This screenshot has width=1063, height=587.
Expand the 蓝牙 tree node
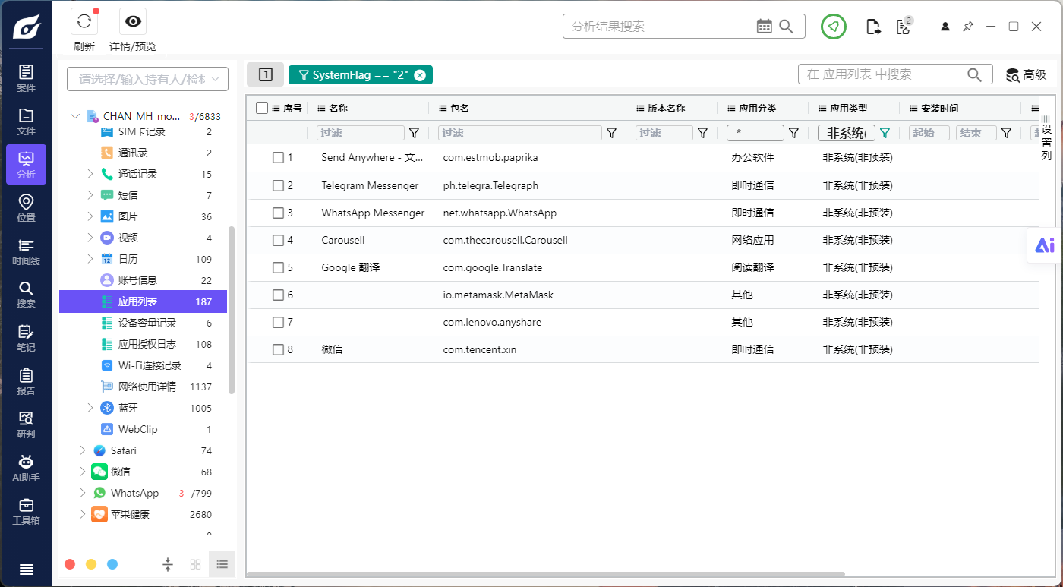coord(90,408)
